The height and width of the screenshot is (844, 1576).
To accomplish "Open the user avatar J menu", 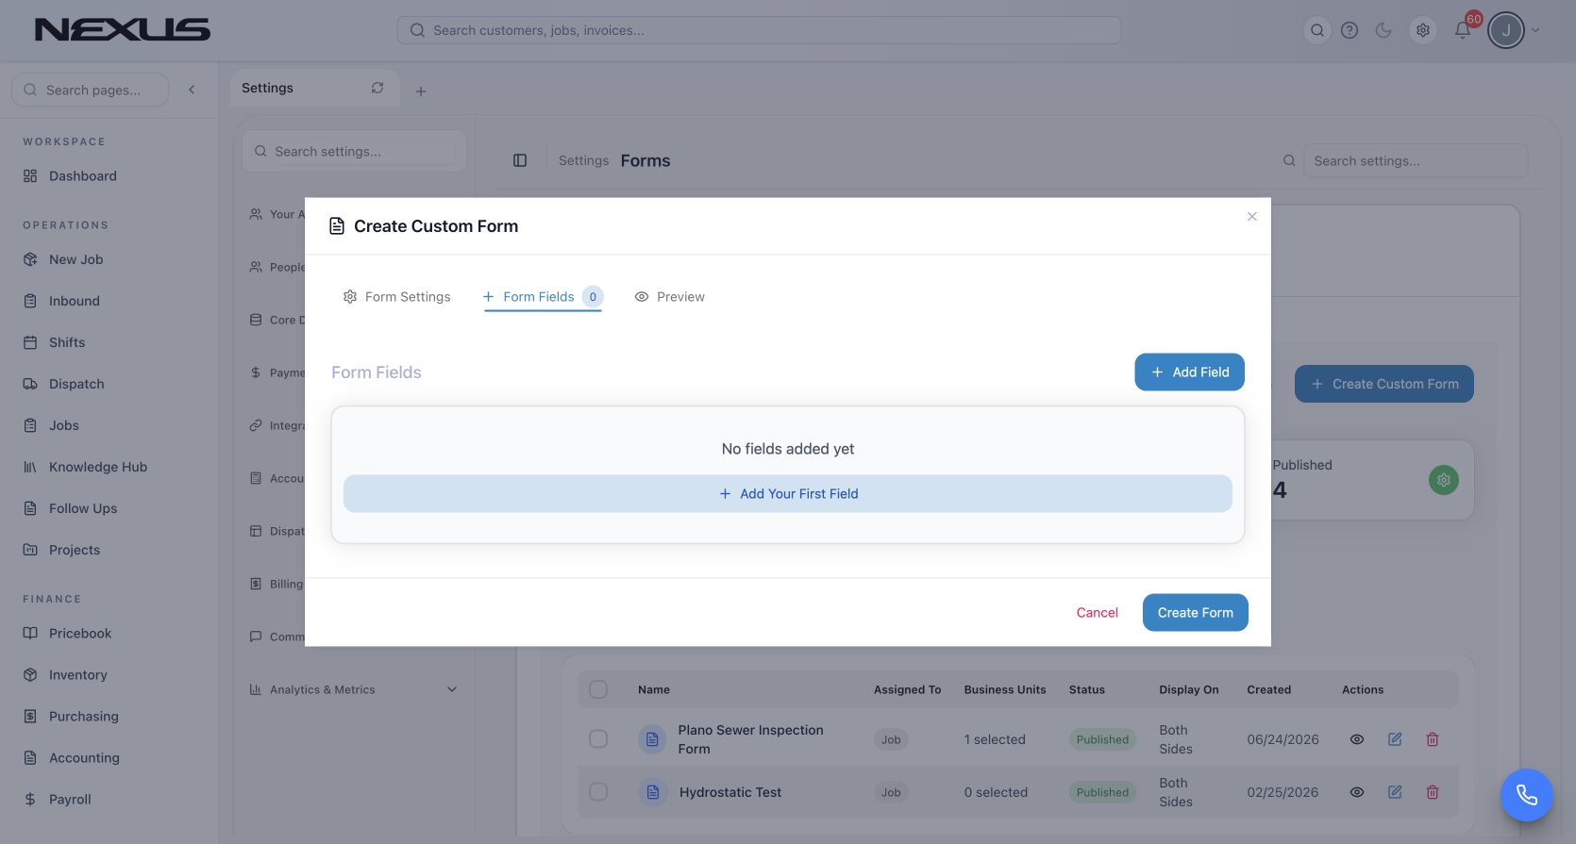I will 1506,30.
